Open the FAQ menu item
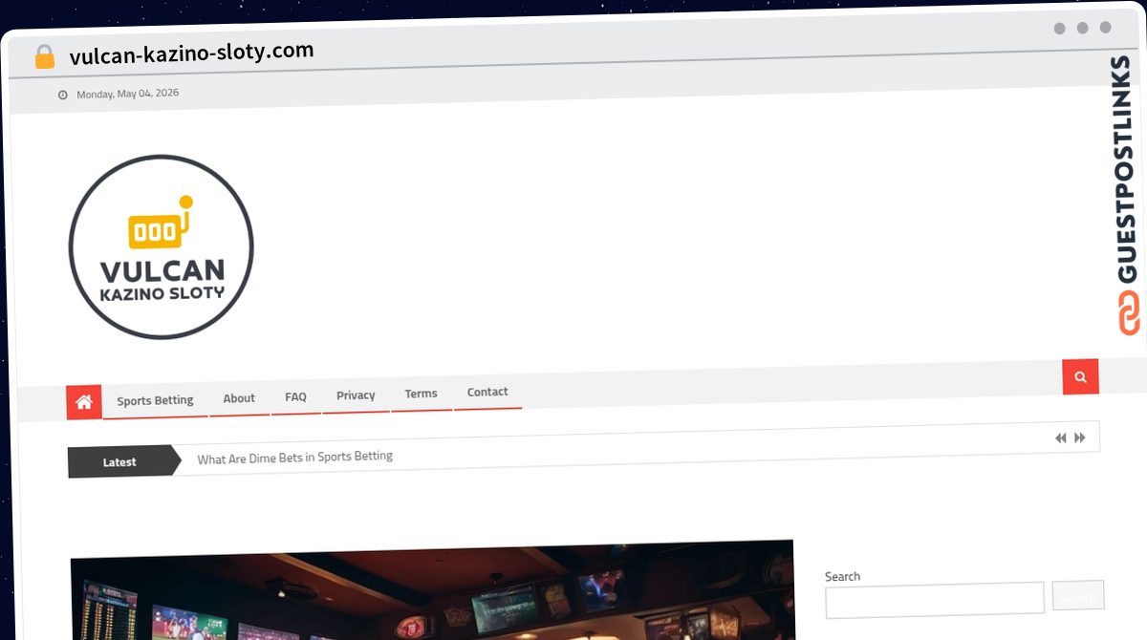 click(x=295, y=396)
